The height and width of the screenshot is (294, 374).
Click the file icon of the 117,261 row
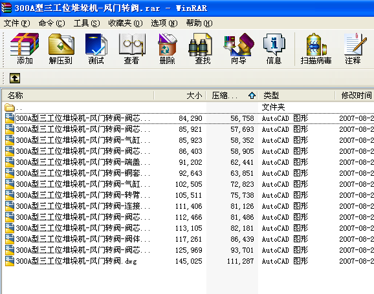[x=10, y=239]
